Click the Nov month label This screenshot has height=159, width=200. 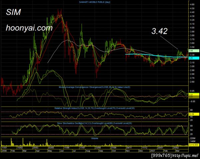click(x=128, y=151)
